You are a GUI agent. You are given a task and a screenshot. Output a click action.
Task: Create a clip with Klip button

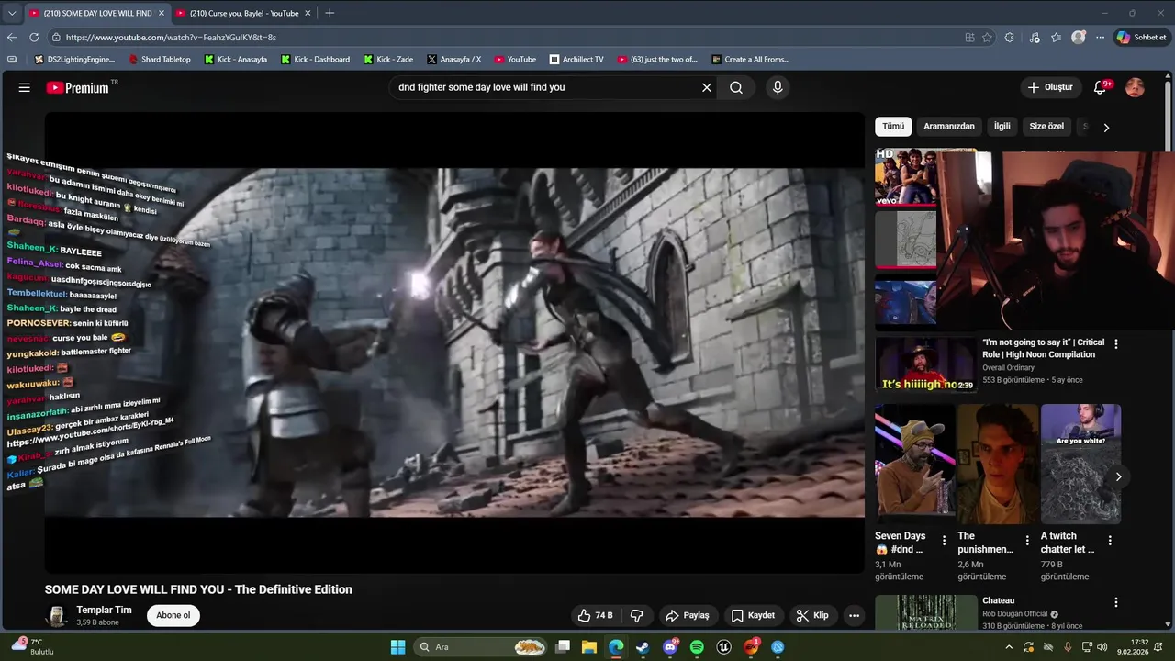pos(812,615)
